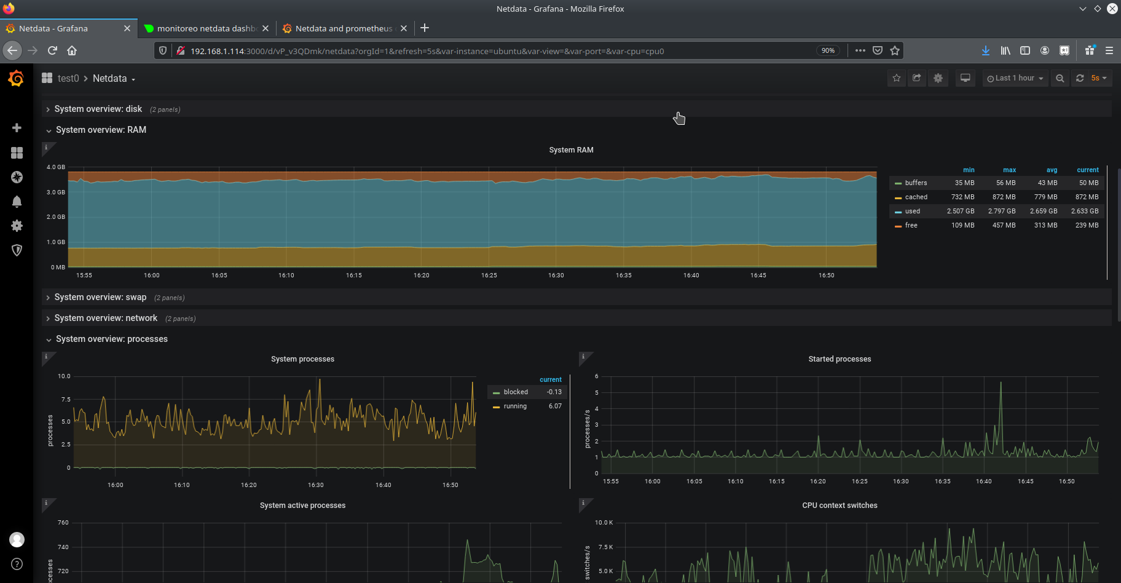The image size is (1121, 583).
Task: Cycle view mode with monitor icon
Action: 966,78
